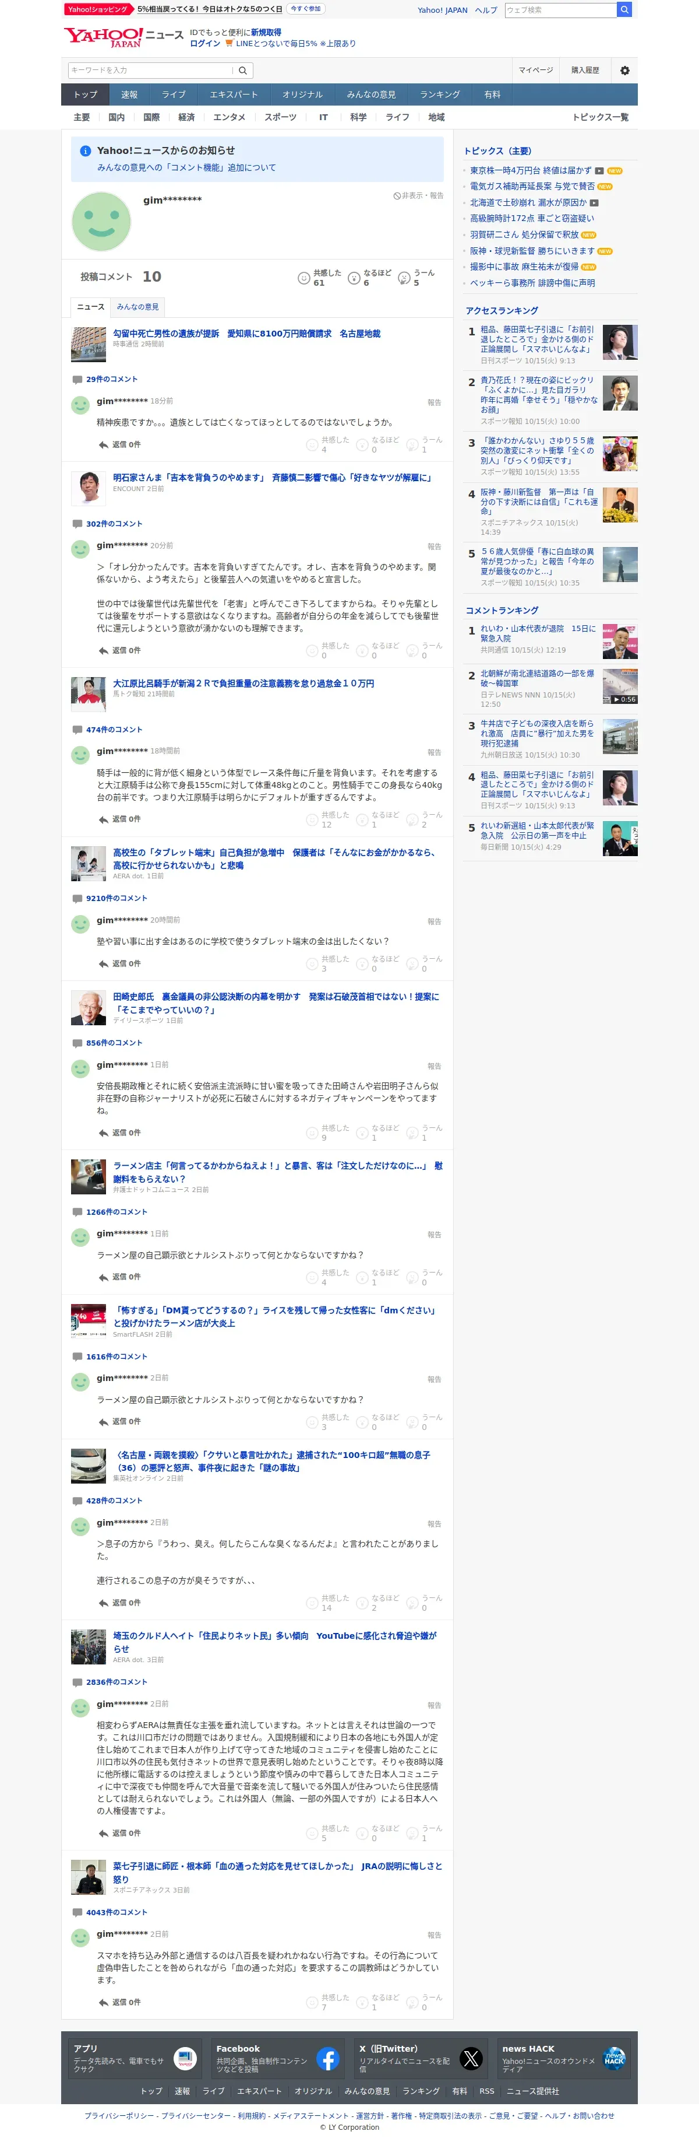Open the Facebook icon in footer

tap(328, 2059)
